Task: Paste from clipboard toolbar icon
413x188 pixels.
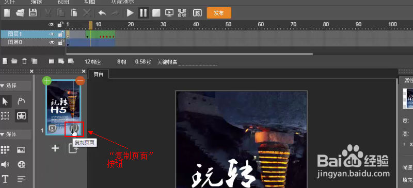Action: (x=74, y=13)
